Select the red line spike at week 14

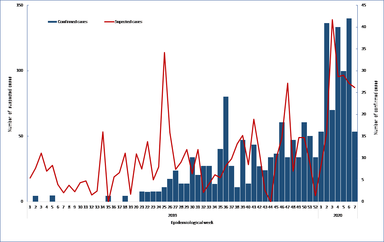coord(103,132)
